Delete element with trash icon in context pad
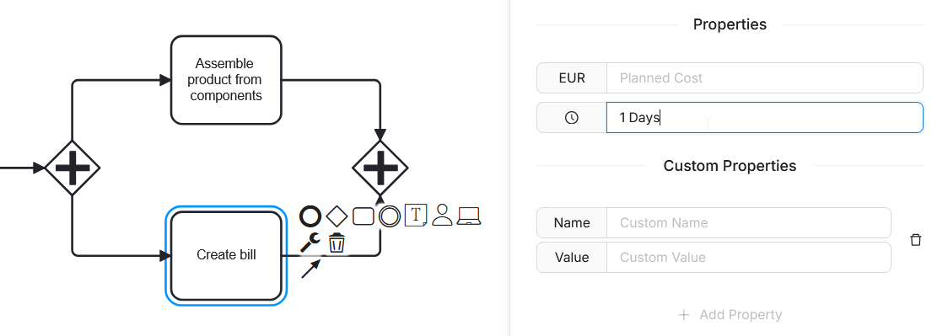The image size is (948, 336). click(x=337, y=243)
